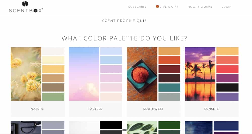Click the Scentbox cube logo icon
The image size is (252, 134).
25,4
